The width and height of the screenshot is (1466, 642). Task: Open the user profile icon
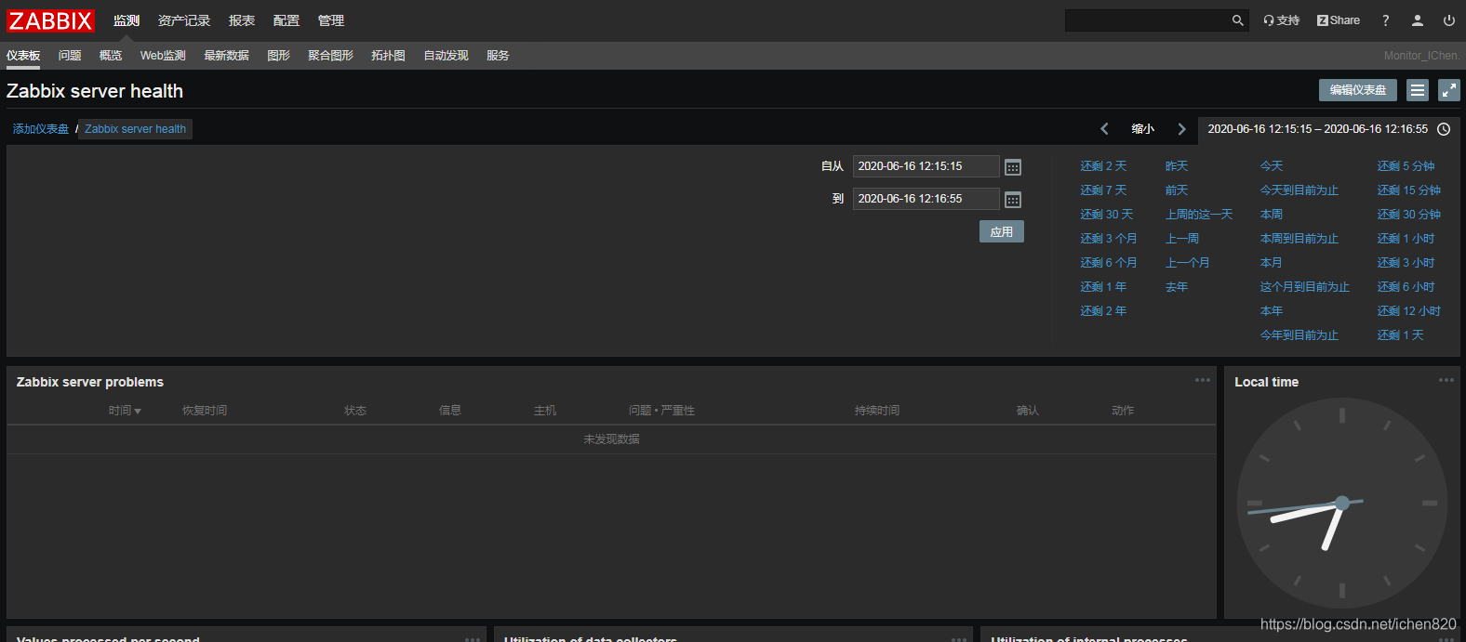(1418, 20)
